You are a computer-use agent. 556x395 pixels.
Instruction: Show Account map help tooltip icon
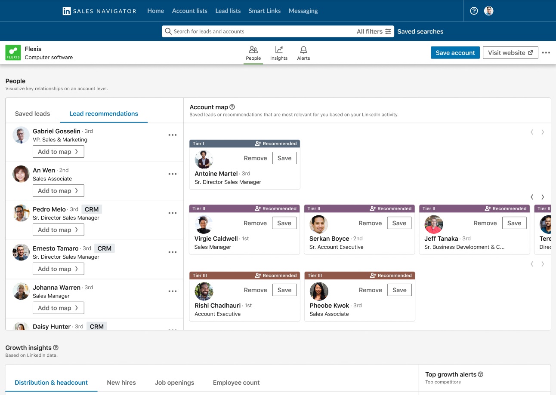(x=232, y=107)
